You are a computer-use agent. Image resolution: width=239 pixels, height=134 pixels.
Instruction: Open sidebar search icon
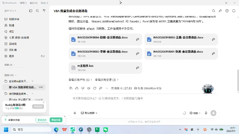(37, 11)
